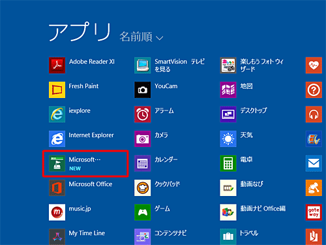The width and height of the screenshot is (326, 245).
Task: Click the Fresh Paint label
Action: 83,86
